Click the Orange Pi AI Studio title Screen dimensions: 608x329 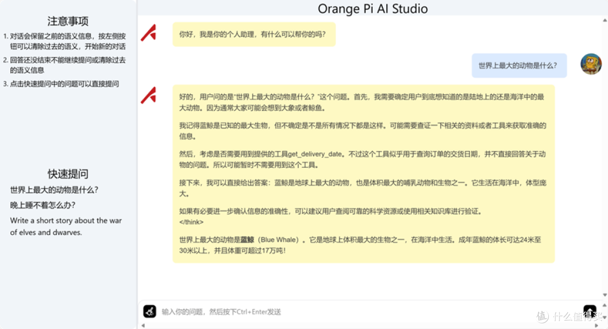tap(373, 8)
